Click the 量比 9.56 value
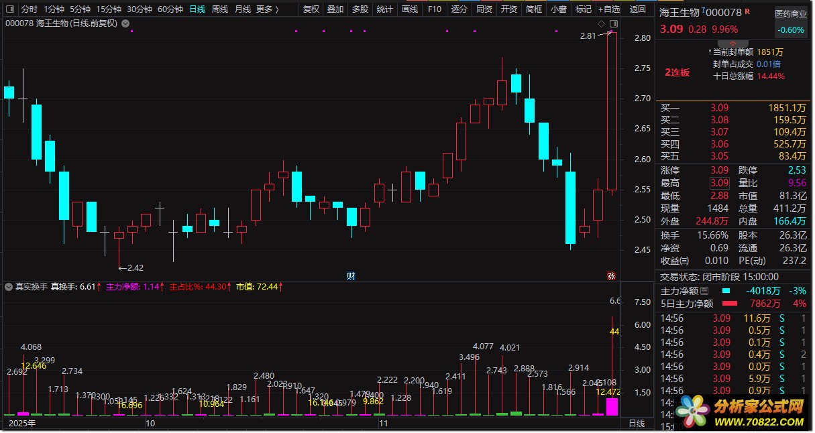The height and width of the screenshot is (433, 815). [x=797, y=183]
